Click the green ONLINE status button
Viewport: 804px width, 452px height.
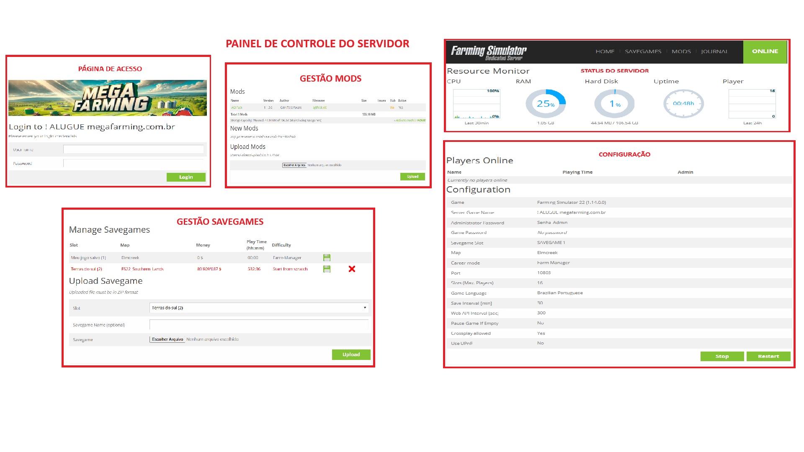click(765, 51)
